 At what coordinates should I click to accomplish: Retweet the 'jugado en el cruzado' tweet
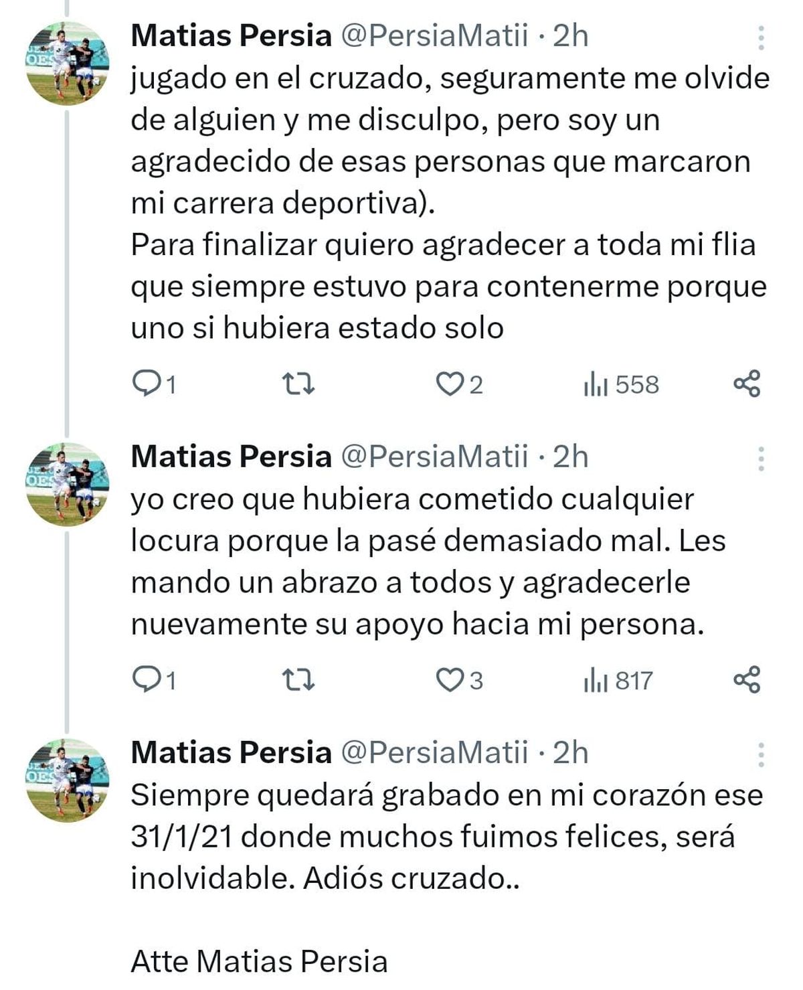(x=298, y=384)
